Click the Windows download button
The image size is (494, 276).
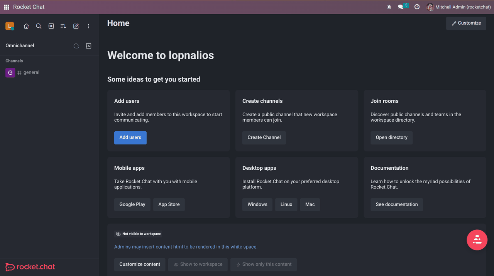pyautogui.click(x=257, y=204)
